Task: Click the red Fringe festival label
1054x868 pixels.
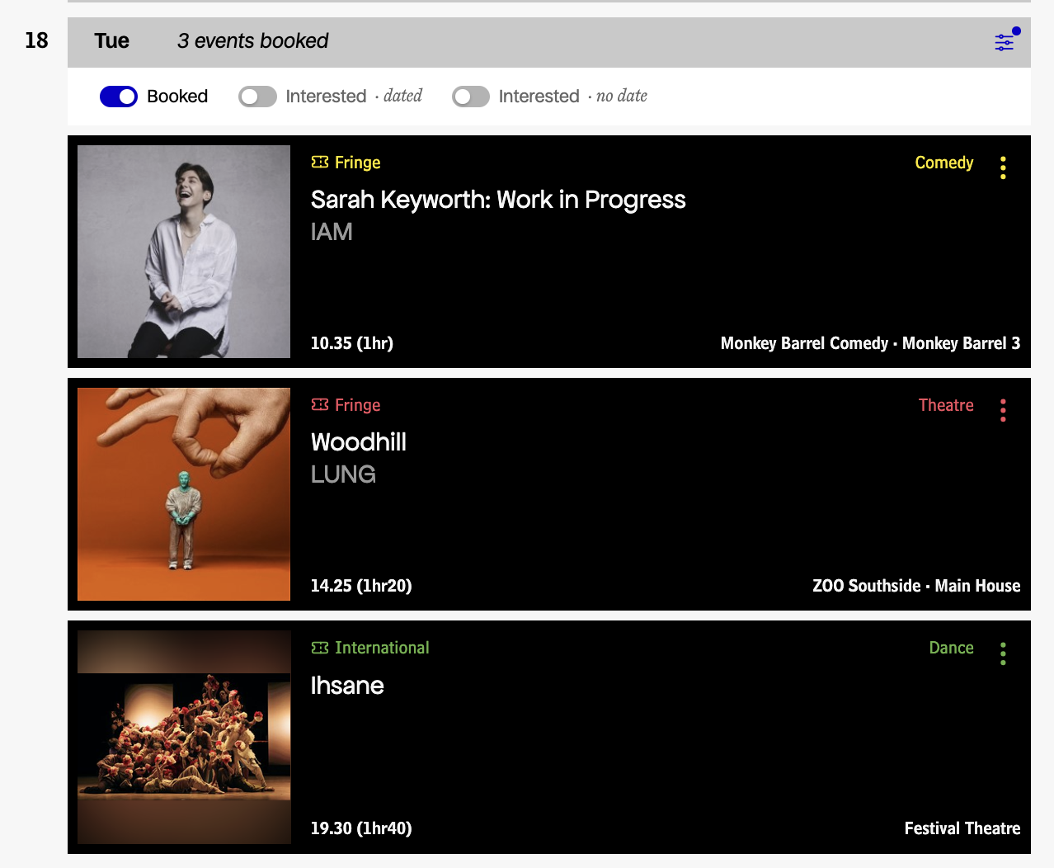Action: (x=357, y=405)
